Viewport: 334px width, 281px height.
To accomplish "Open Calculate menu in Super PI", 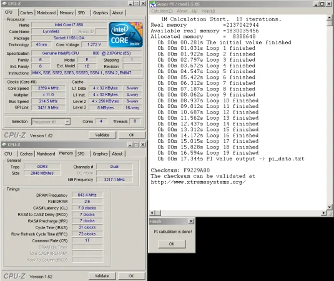I will tap(162, 11).
